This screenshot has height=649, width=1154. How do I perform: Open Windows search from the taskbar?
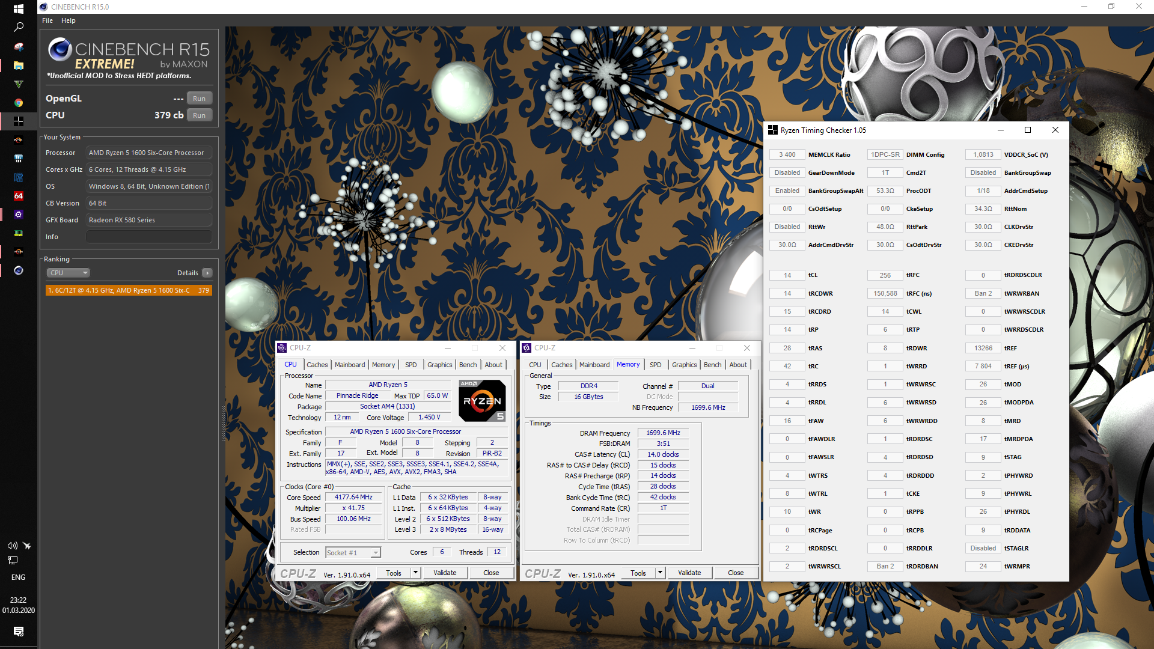19,27
